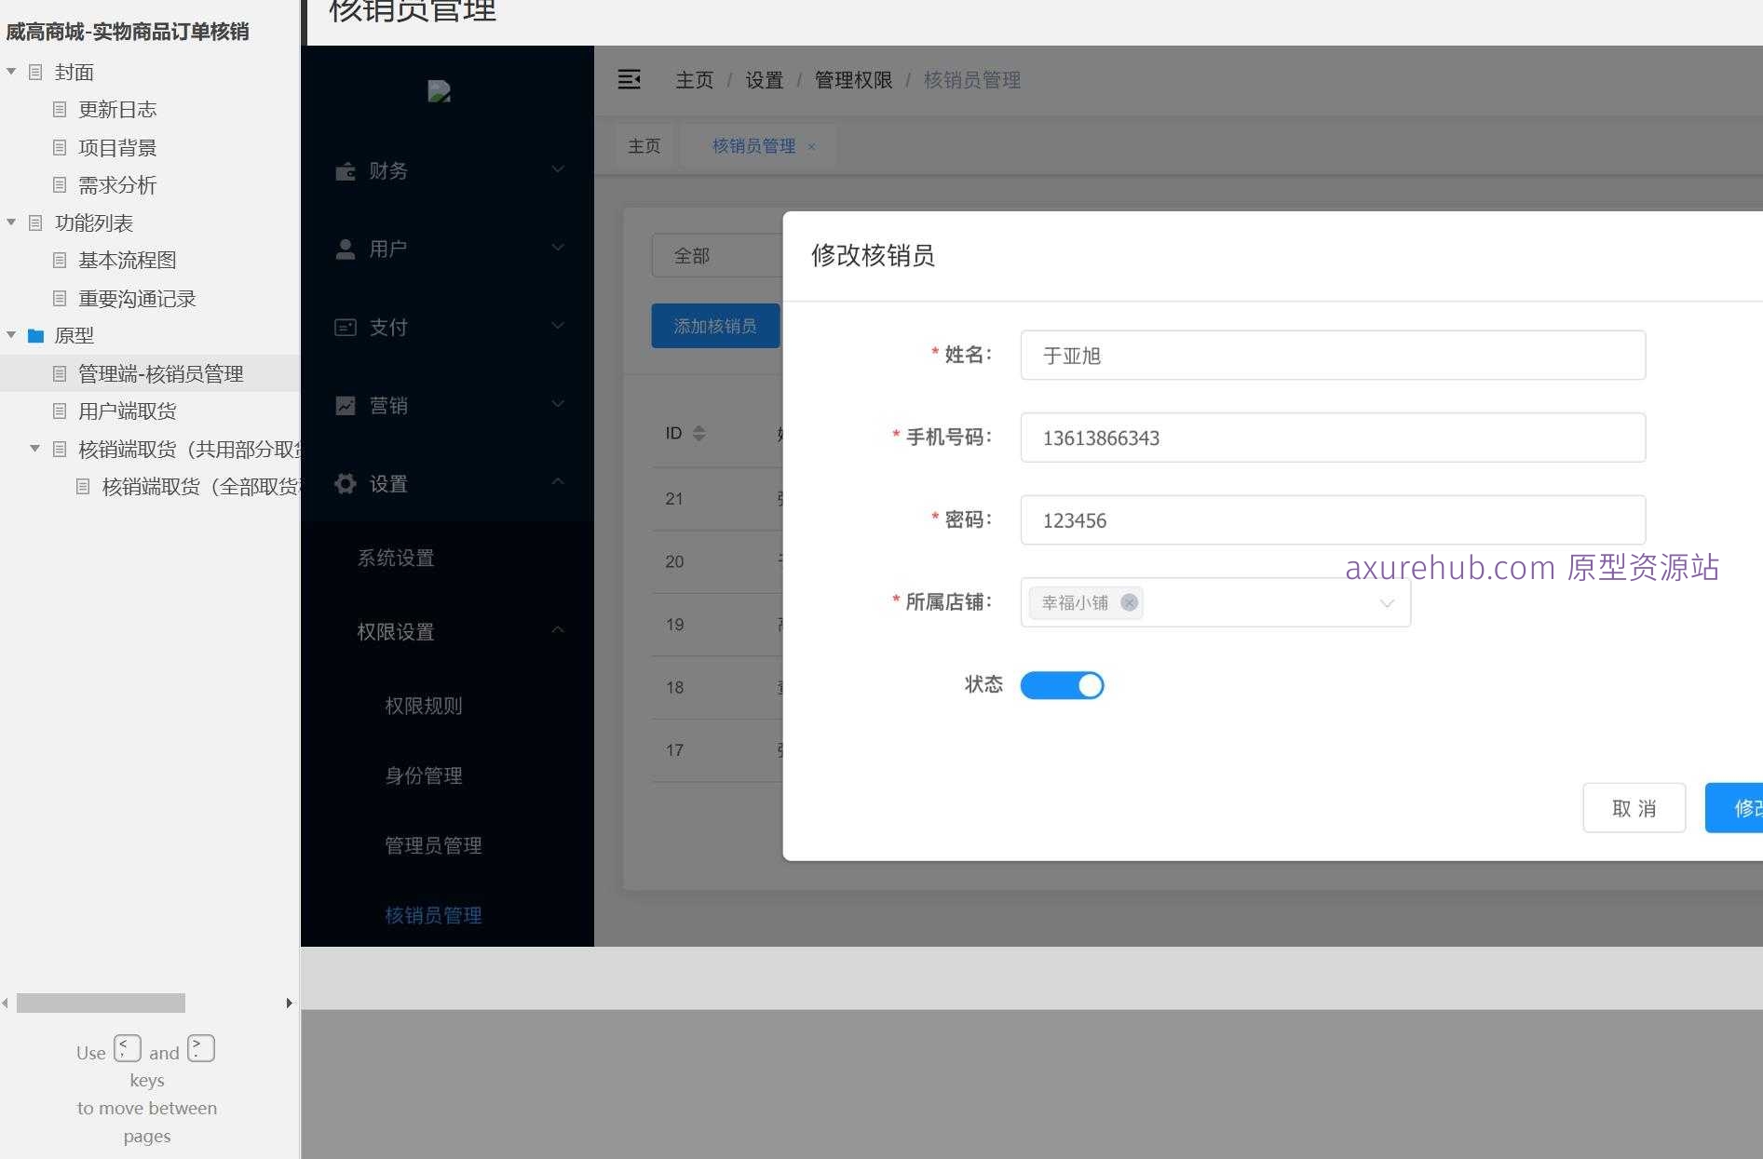This screenshot has width=1763, height=1159.
Task: Click the sidebar collapse hamburger icon
Action: coord(630,80)
